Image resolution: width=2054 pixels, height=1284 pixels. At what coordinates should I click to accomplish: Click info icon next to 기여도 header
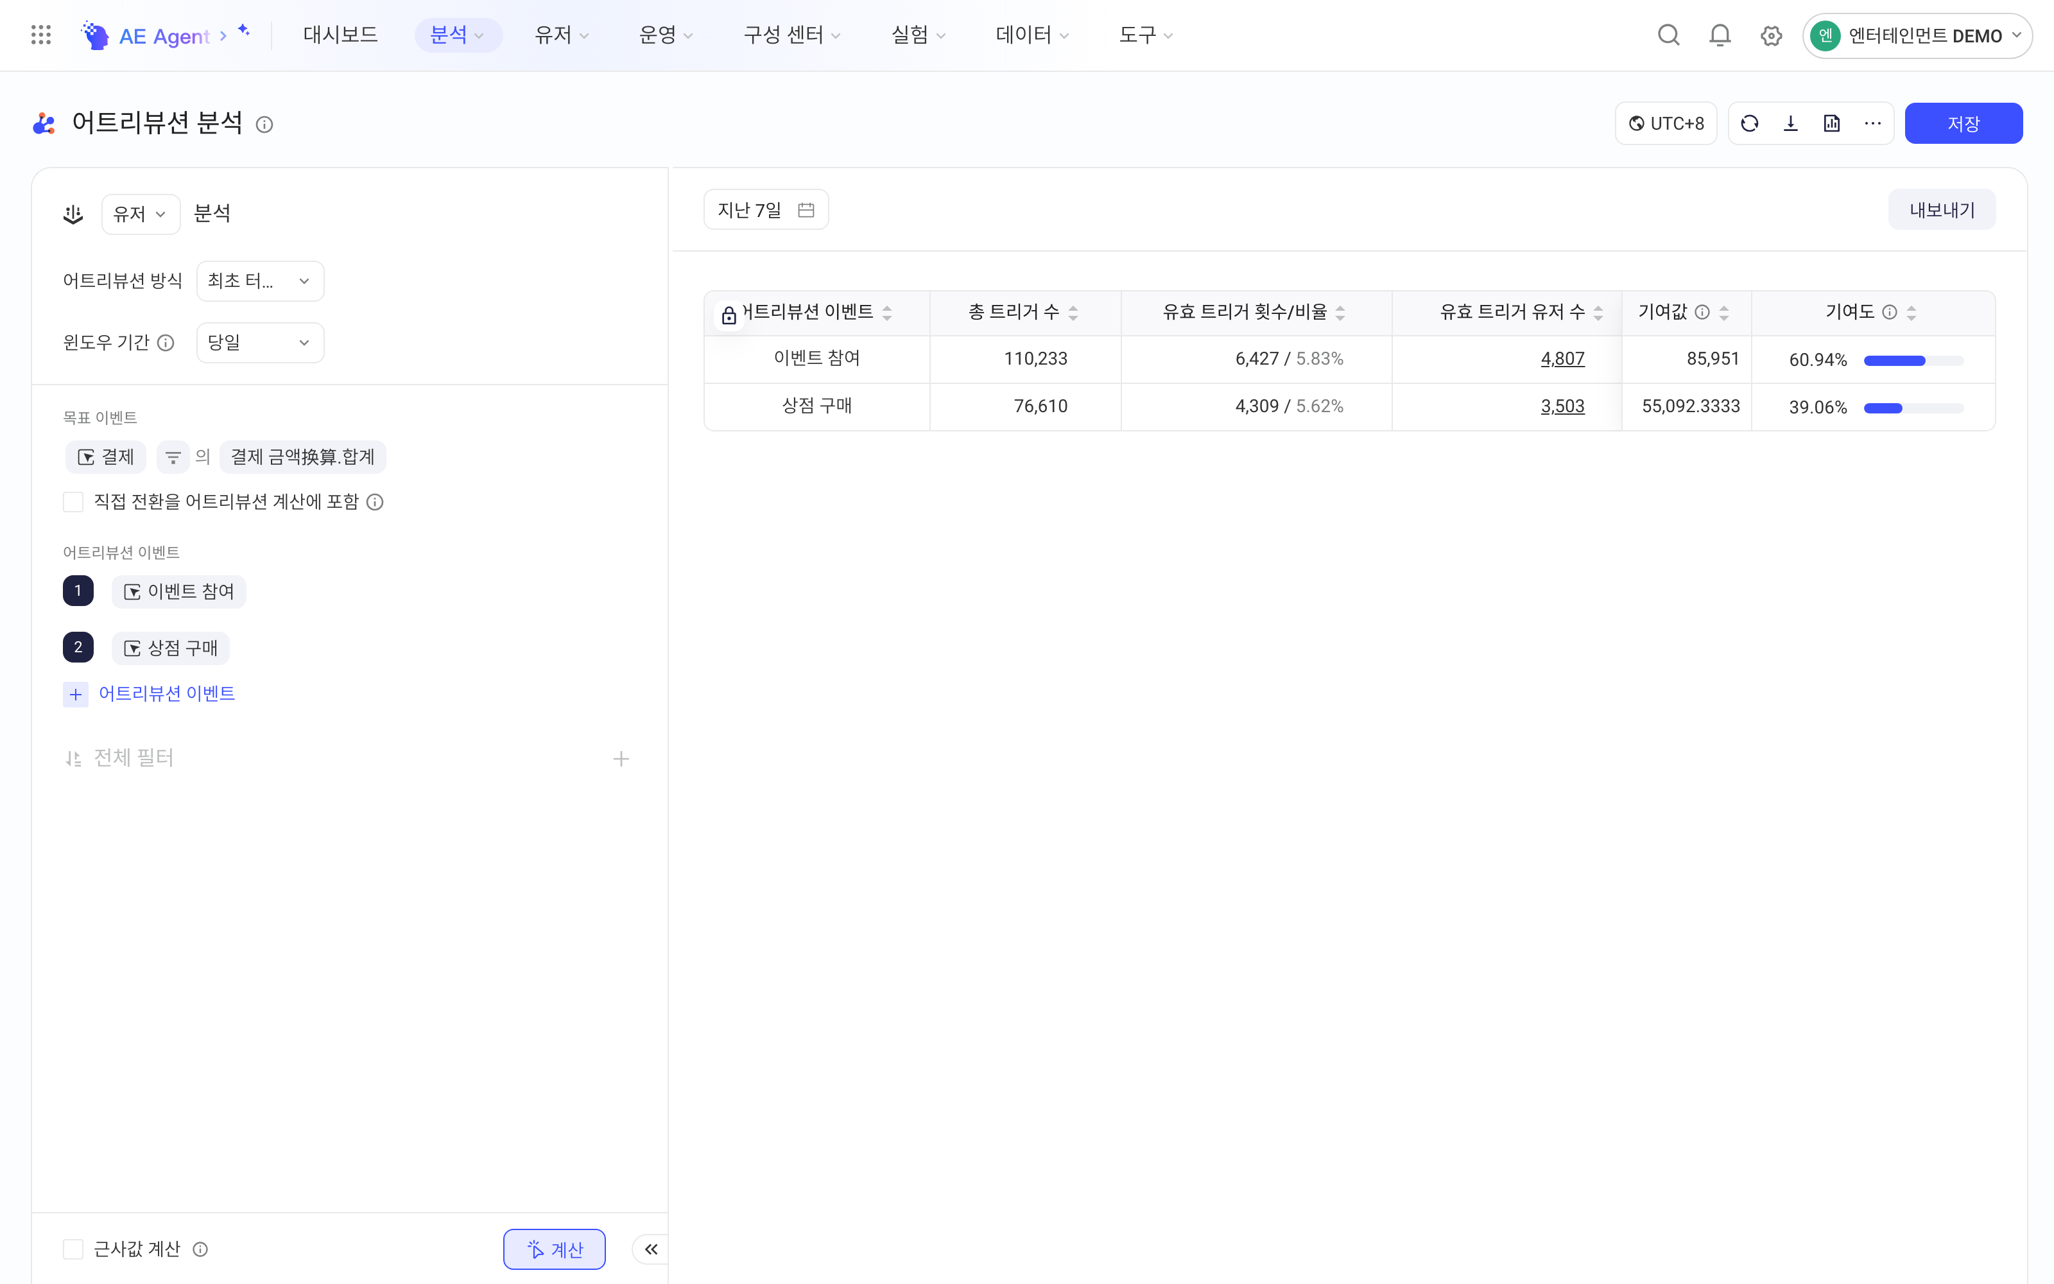1890,313
